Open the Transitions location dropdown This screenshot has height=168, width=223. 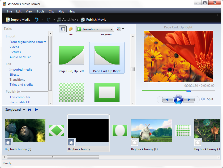(95, 29)
